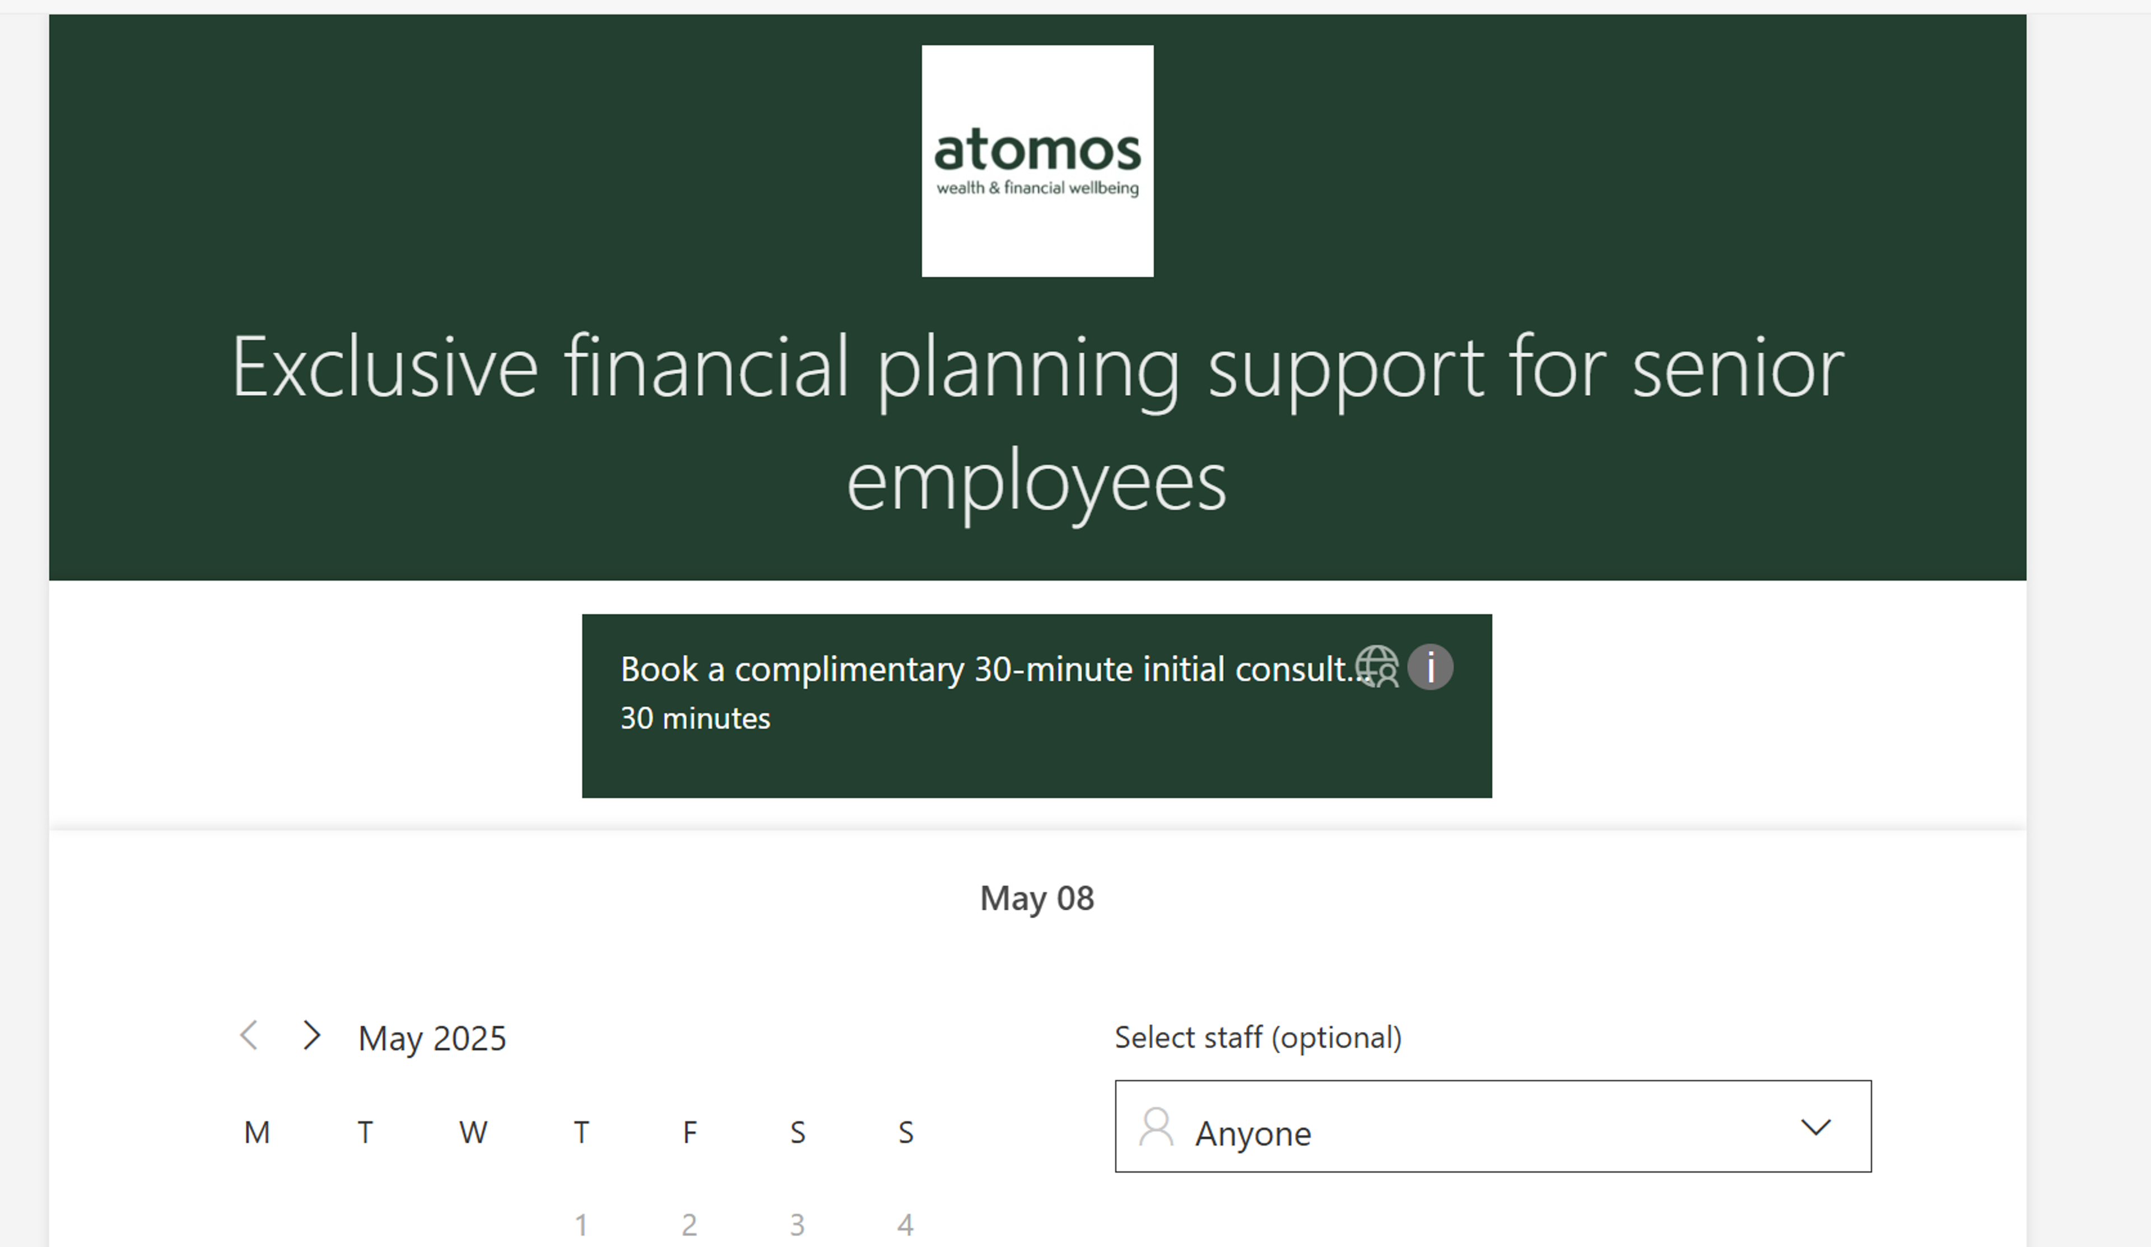The image size is (2151, 1247).
Task: Click the F weekday column header
Action: tap(690, 1133)
